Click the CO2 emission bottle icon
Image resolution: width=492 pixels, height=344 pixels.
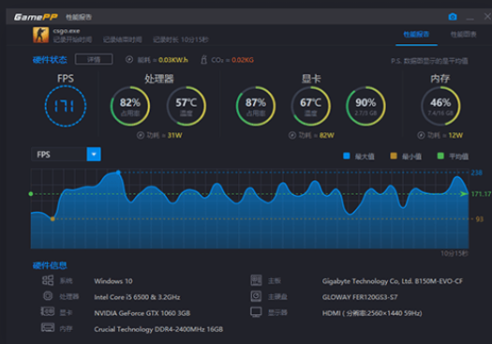[204, 59]
